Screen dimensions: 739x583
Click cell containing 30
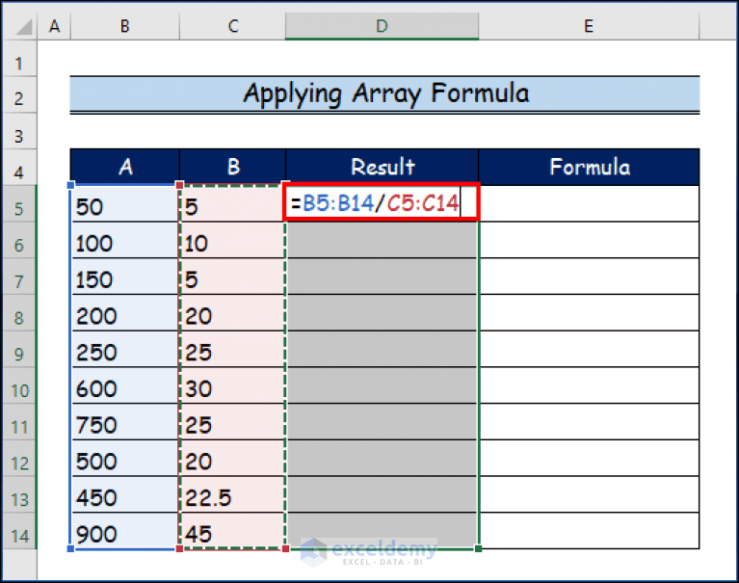pos(233,385)
